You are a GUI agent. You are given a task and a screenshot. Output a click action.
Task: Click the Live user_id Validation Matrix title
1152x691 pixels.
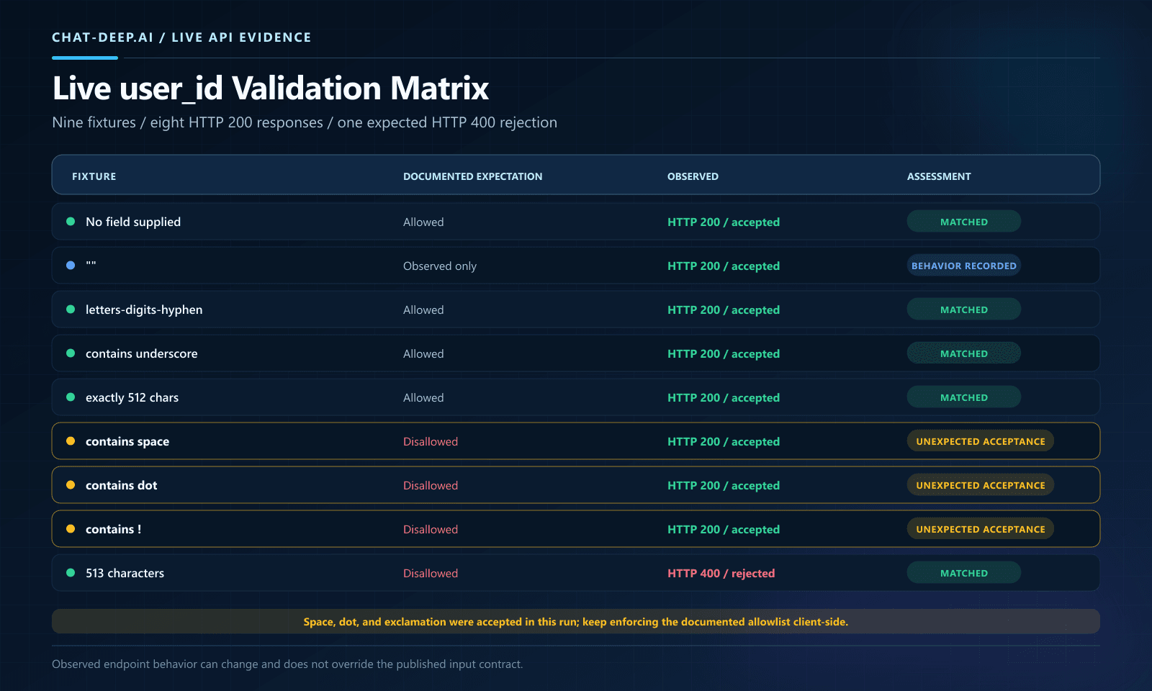(x=271, y=89)
